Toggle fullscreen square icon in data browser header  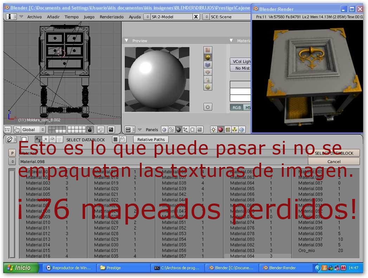click(24, 140)
